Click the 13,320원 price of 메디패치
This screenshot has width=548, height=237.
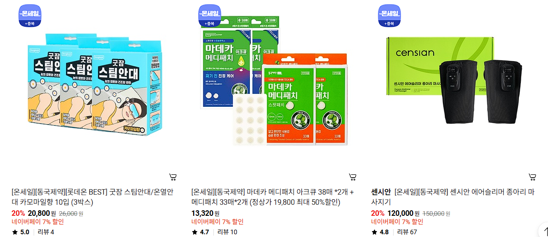pyautogui.click(x=205, y=213)
